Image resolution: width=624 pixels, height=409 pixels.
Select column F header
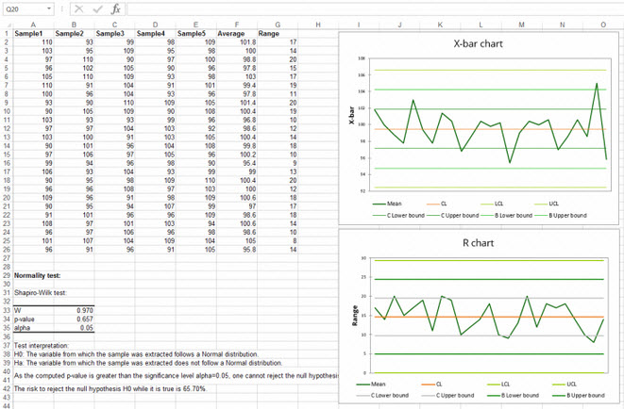coord(236,25)
